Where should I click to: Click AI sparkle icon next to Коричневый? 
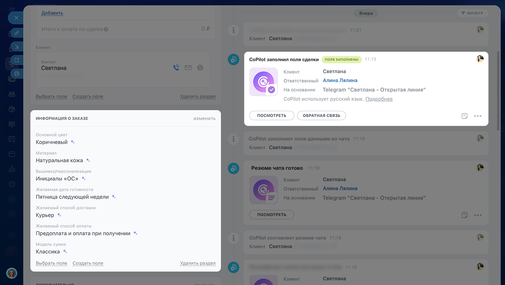tap(73, 142)
